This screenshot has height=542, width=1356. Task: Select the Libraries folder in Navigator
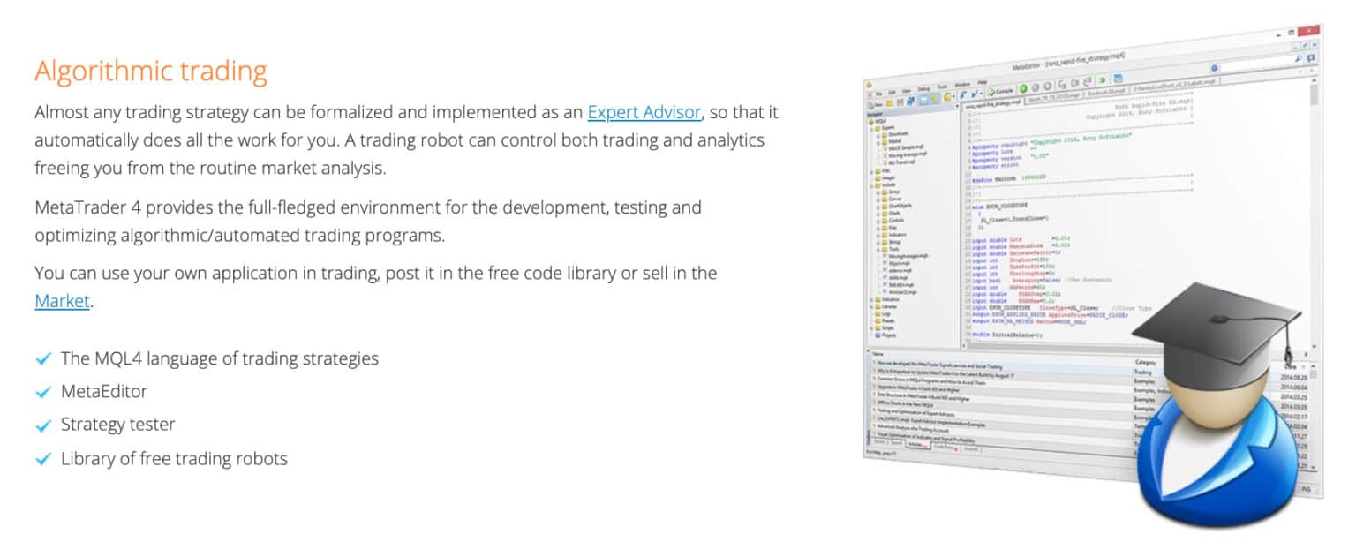[x=884, y=308]
